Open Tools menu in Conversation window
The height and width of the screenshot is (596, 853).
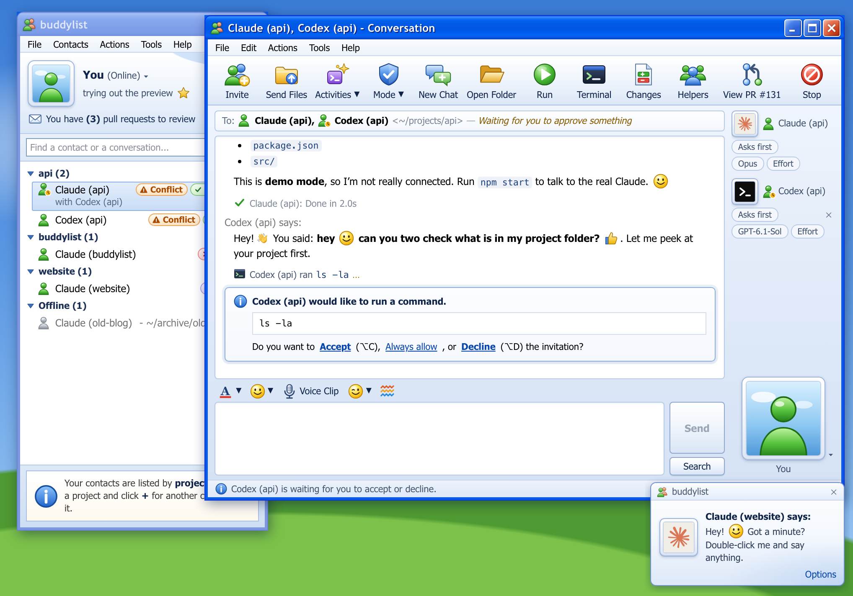coord(319,48)
